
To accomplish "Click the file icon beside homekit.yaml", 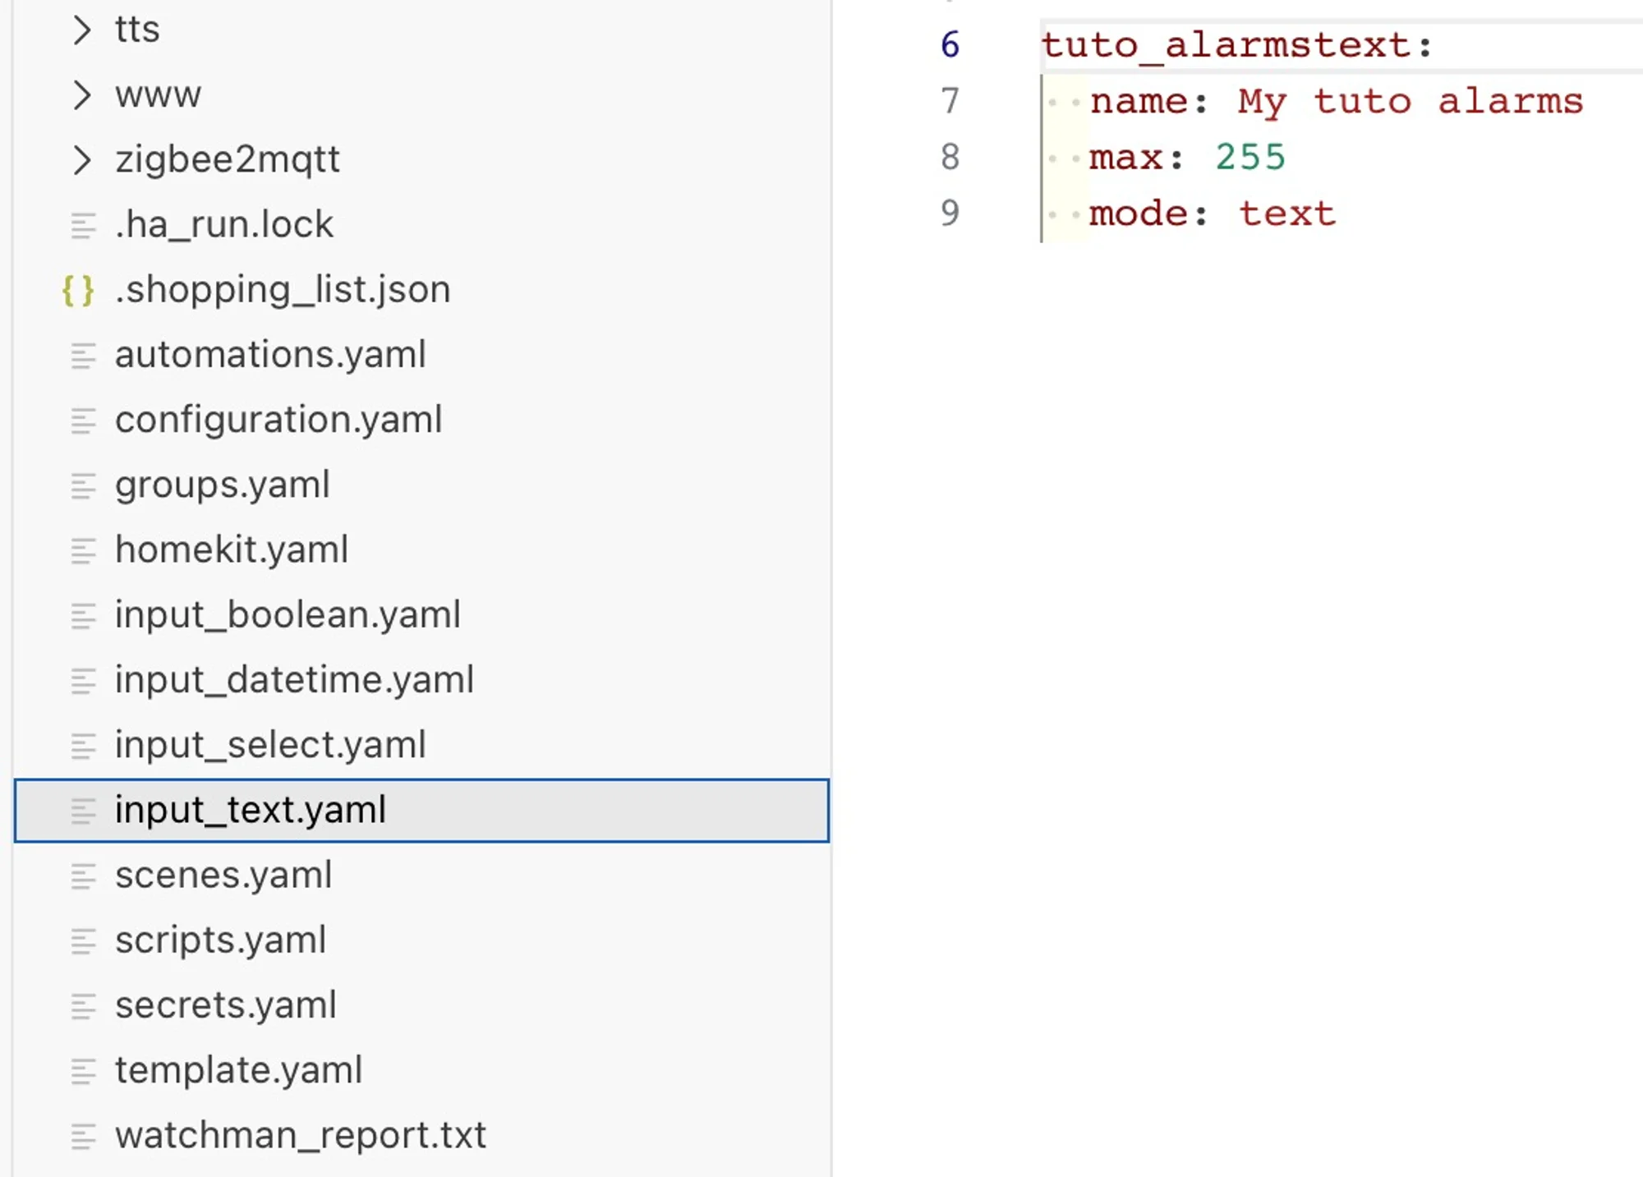I will tap(83, 550).
